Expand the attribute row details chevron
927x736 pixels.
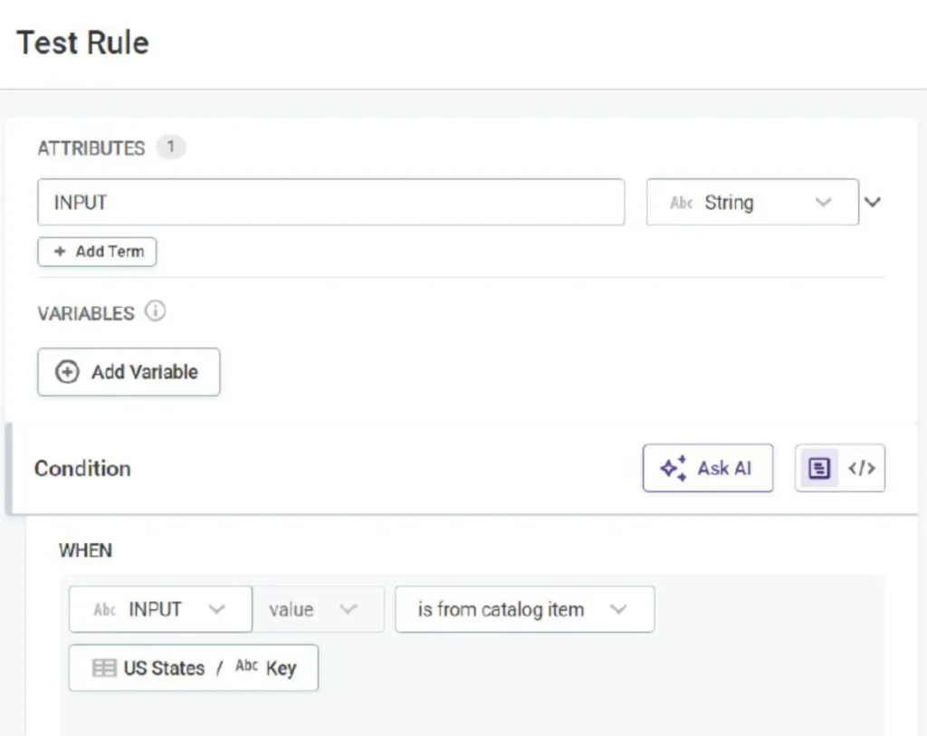pyautogui.click(x=872, y=202)
